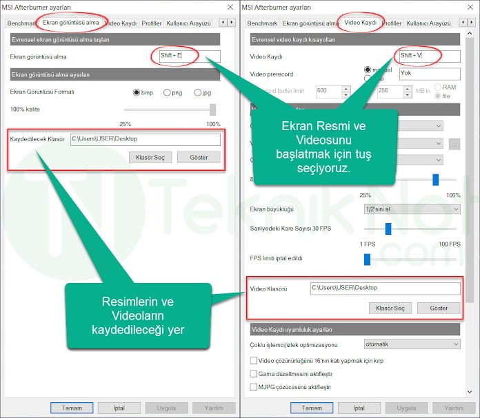Click vertical scrollbar thumb in right window

coord(470,170)
